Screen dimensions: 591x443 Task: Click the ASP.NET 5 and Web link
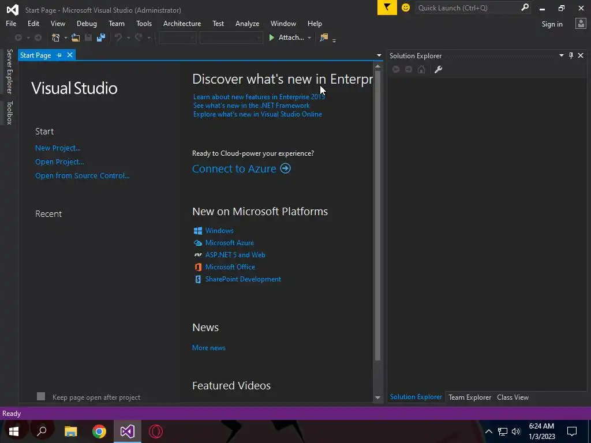pyautogui.click(x=235, y=255)
